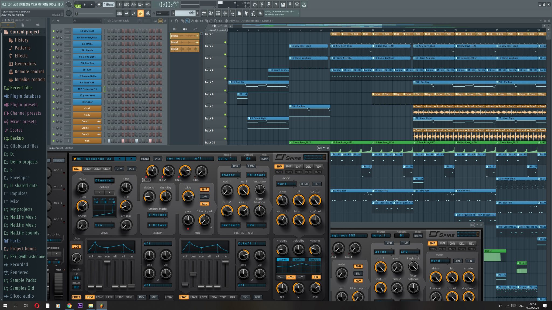Select the playlist select (dashed box) tool
552x310 pixels.
point(211,21)
